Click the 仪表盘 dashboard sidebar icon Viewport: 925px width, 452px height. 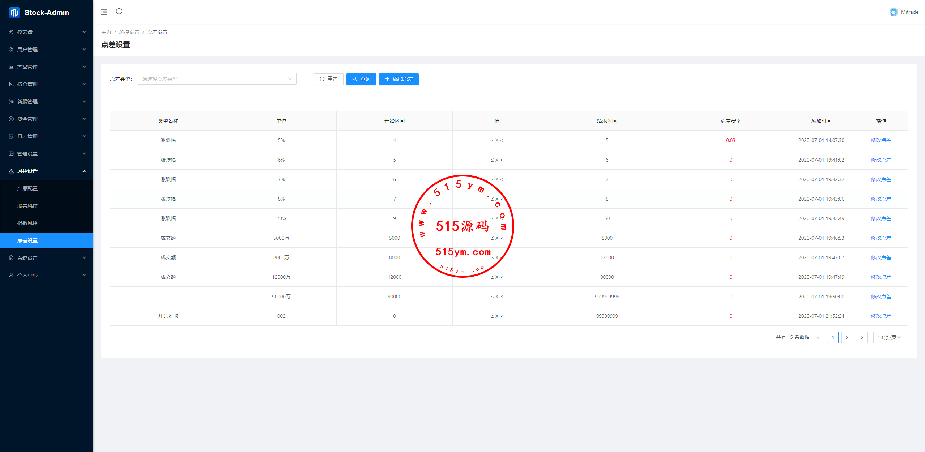coord(11,32)
